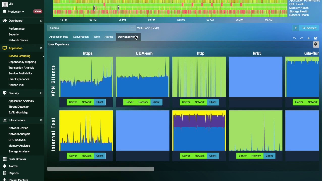This screenshot has width=323, height=181.
Task: Toggle Client on VPN Clients http chart
Action: 213,102
